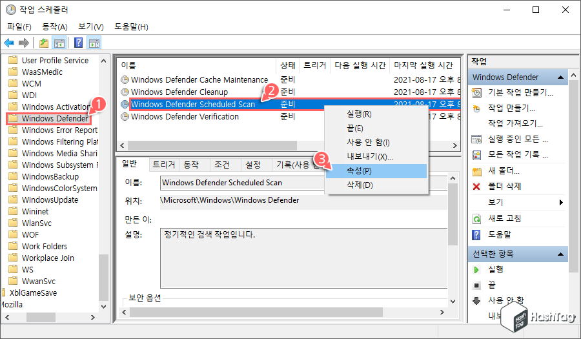Choose 실행(R) in the context menu
Image resolution: width=581 pixels, height=339 pixels.
point(376,114)
